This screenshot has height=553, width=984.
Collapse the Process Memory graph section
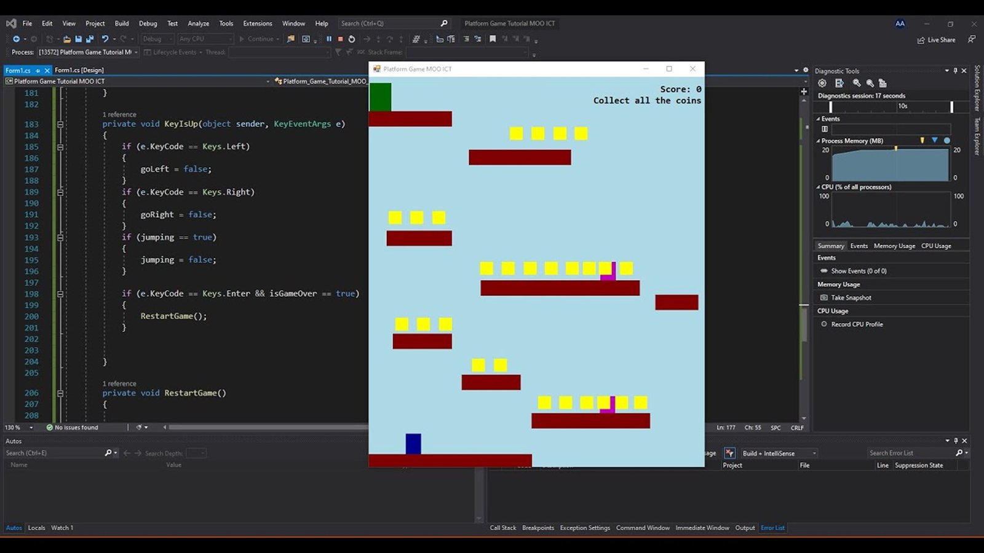818,141
